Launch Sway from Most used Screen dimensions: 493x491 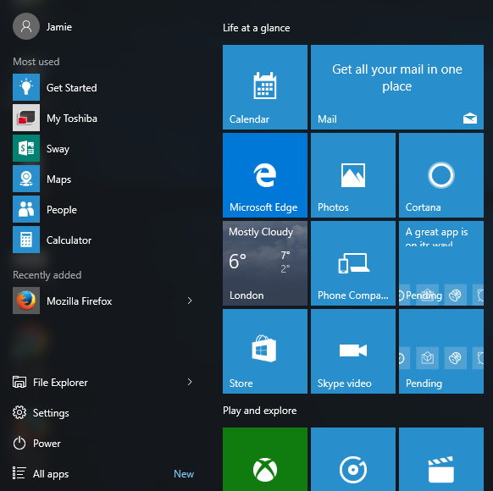coord(26,148)
